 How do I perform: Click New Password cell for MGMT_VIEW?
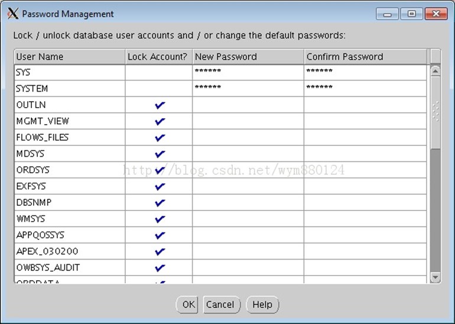tap(248, 121)
